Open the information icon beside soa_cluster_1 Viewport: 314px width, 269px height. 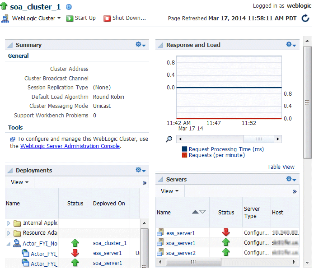point(69,7)
